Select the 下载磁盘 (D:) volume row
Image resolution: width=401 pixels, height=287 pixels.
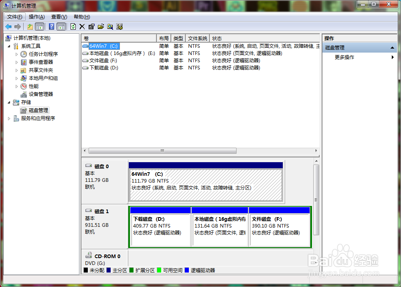click(x=200, y=68)
